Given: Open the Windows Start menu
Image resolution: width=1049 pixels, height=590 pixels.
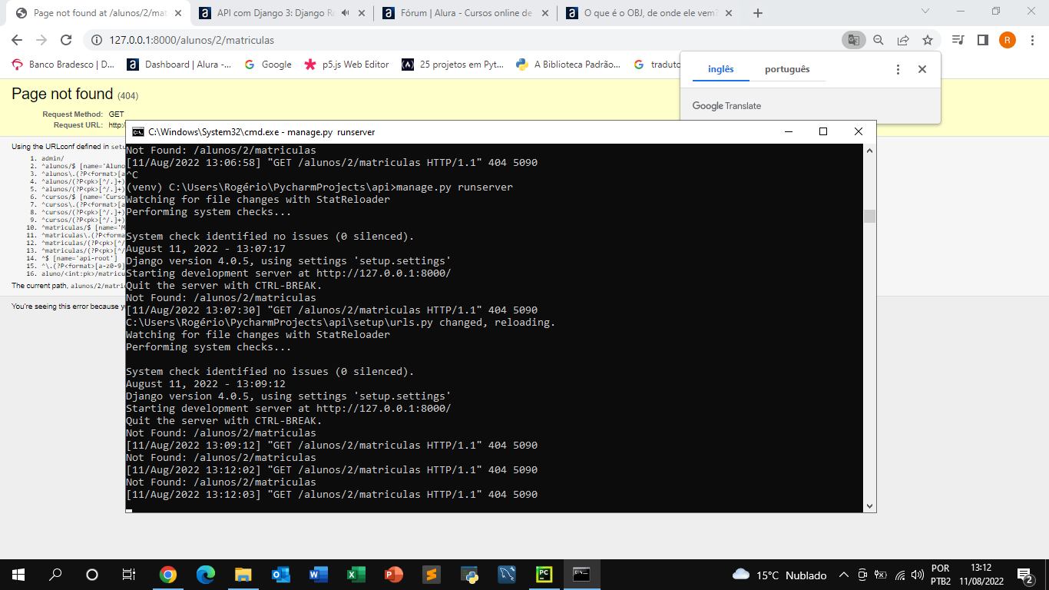Looking at the screenshot, I should coord(18,575).
